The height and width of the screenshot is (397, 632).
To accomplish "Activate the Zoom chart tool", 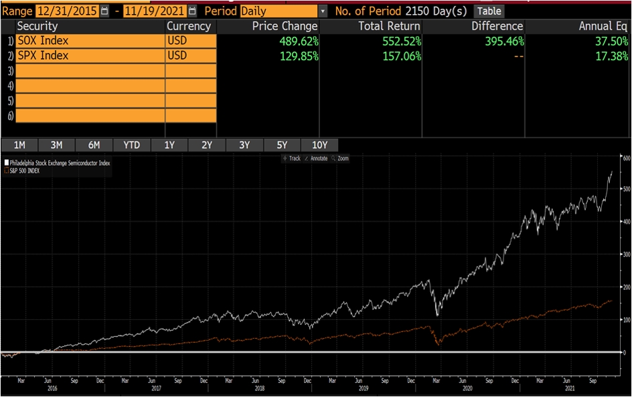I will click(x=340, y=159).
